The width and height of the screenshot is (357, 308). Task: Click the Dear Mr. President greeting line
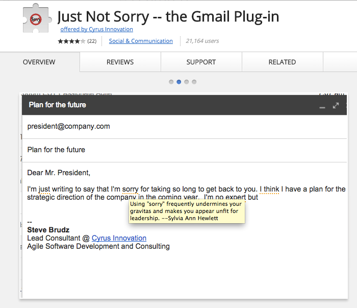pyautogui.click(x=59, y=173)
